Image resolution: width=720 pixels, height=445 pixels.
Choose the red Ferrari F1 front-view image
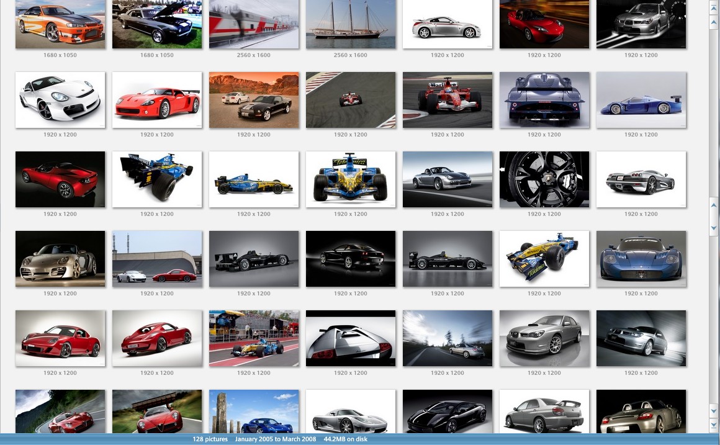[x=448, y=100]
